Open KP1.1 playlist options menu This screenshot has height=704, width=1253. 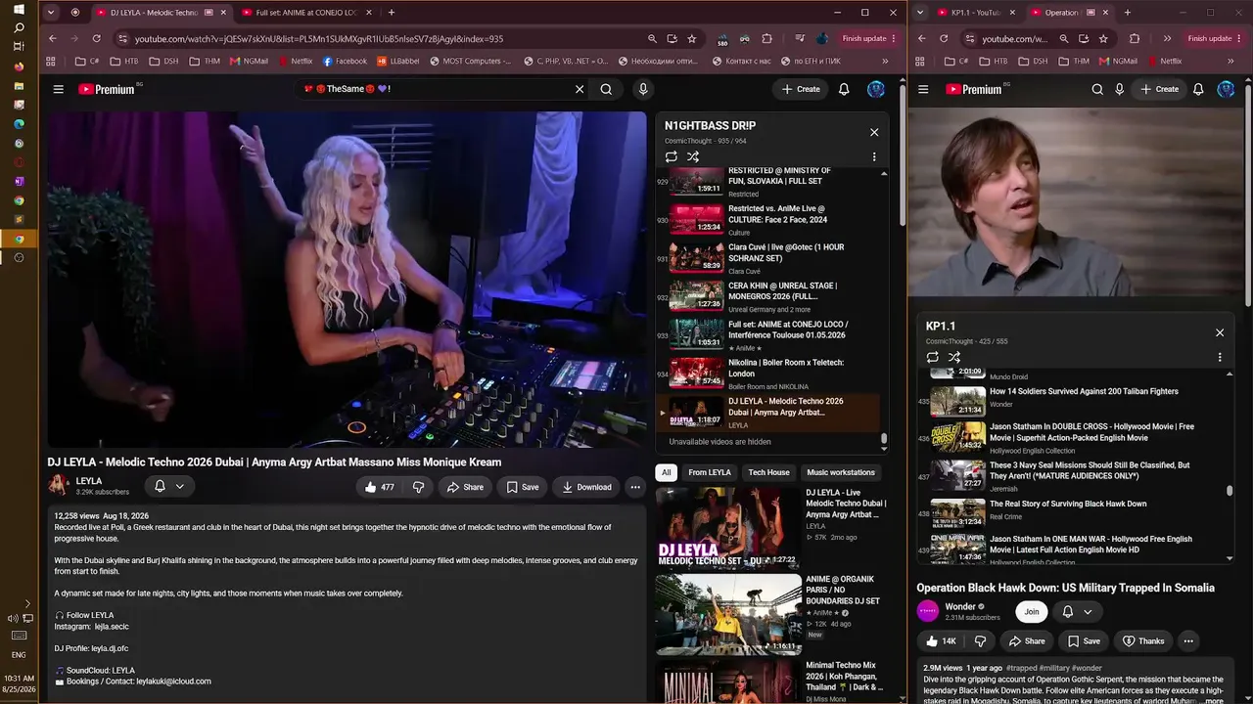(1220, 357)
